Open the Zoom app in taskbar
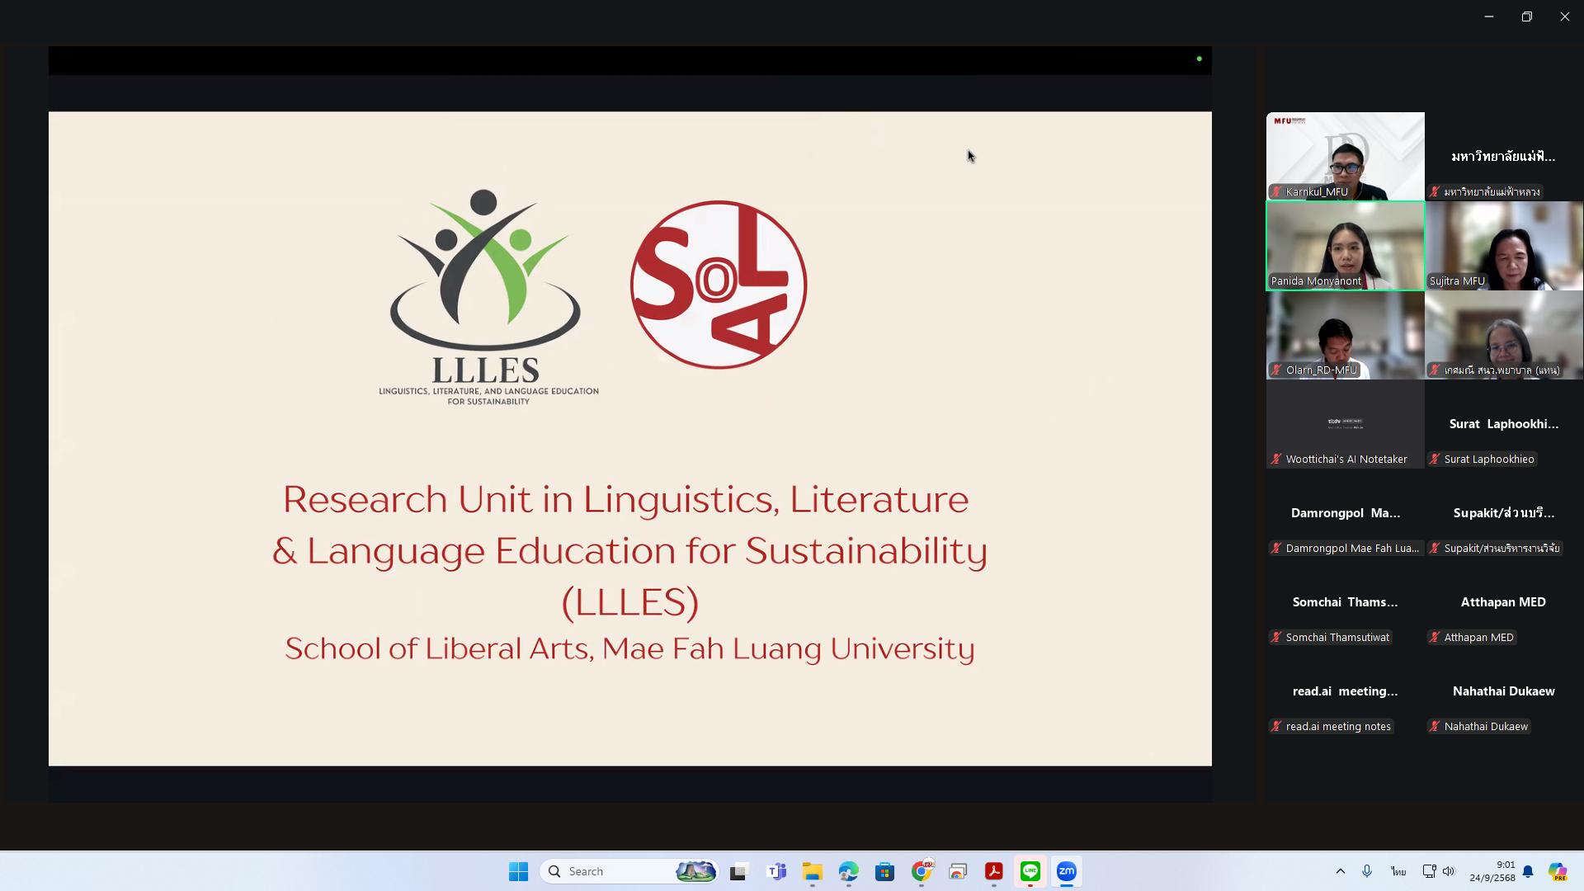1584x891 pixels. click(1066, 871)
